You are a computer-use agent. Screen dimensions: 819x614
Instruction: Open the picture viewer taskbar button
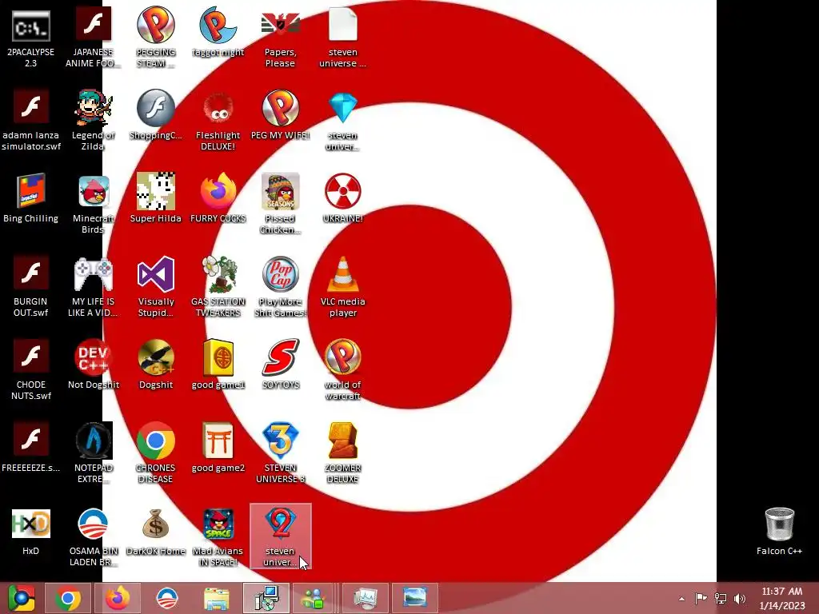415,598
